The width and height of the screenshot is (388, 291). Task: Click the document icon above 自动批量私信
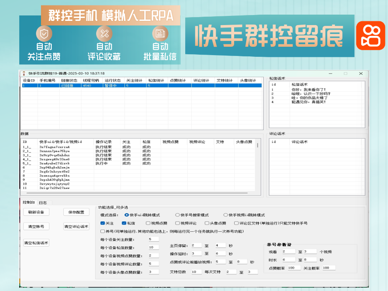[x=161, y=33]
